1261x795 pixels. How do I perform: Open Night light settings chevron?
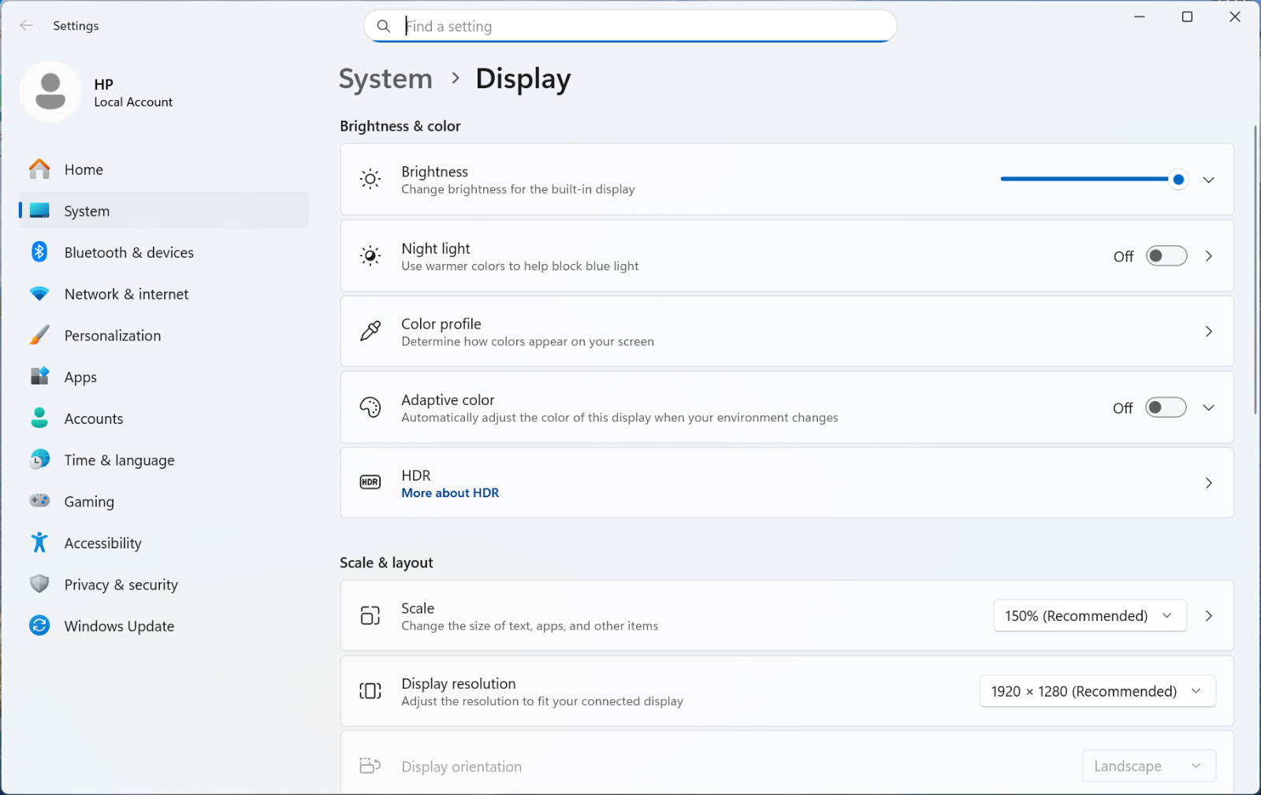click(1208, 256)
